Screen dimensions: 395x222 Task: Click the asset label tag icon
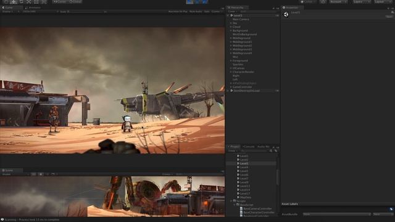(x=391, y=209)
